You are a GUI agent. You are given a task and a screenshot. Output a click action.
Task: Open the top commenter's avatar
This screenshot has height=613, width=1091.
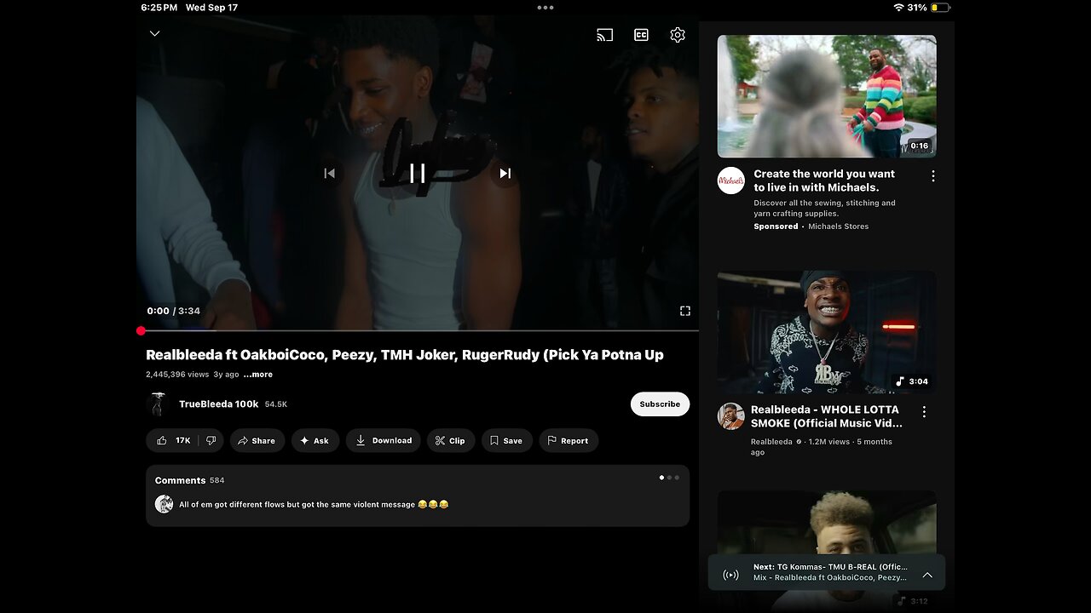coord(164,504)
